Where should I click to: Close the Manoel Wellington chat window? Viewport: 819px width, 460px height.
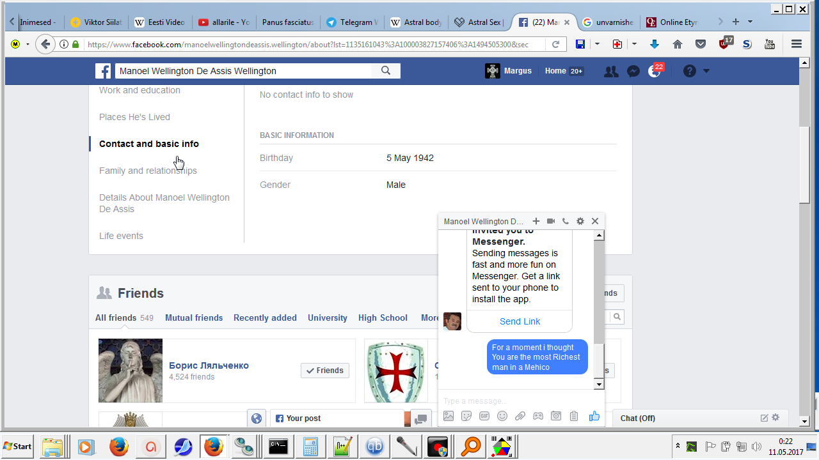coord(595,221)
